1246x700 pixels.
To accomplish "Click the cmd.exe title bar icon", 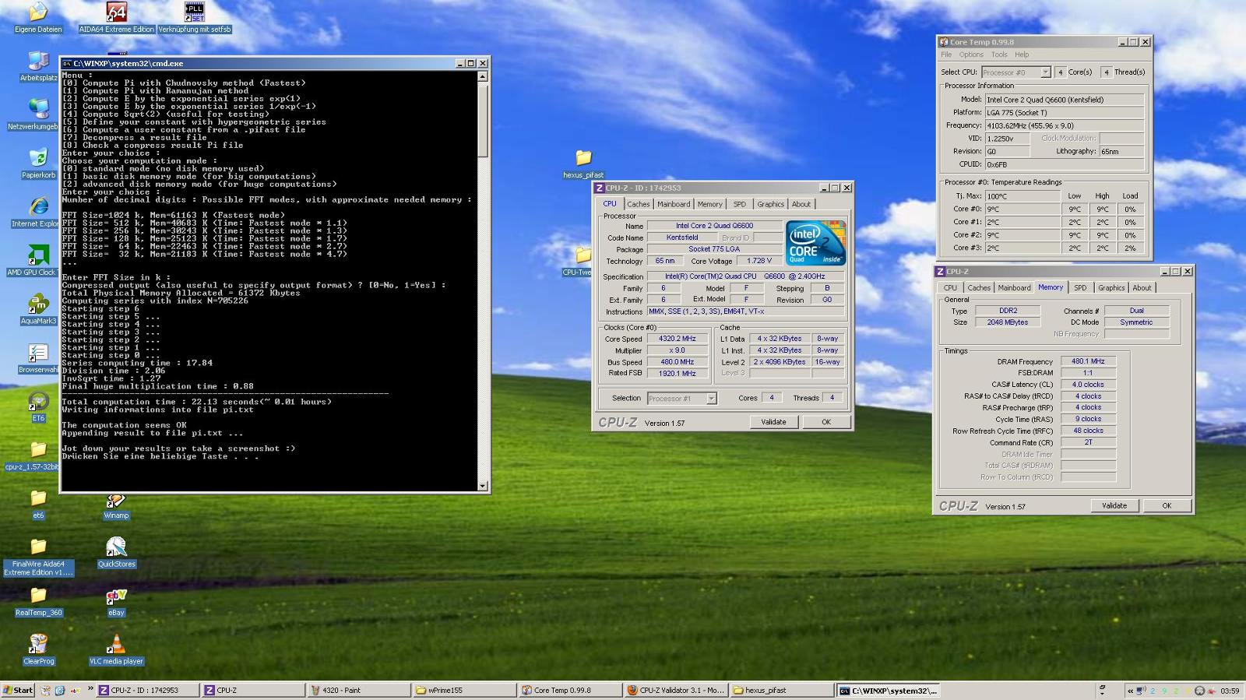I will click(x=67, y=63).
